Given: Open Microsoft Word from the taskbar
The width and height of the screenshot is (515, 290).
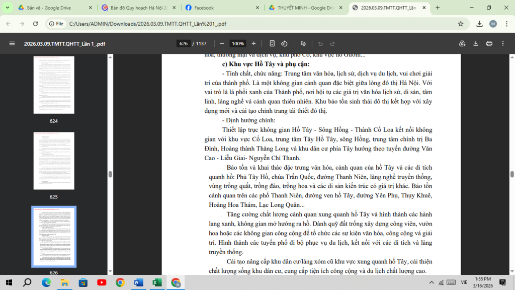Looking at the screenshot, I should coord(139,282).
